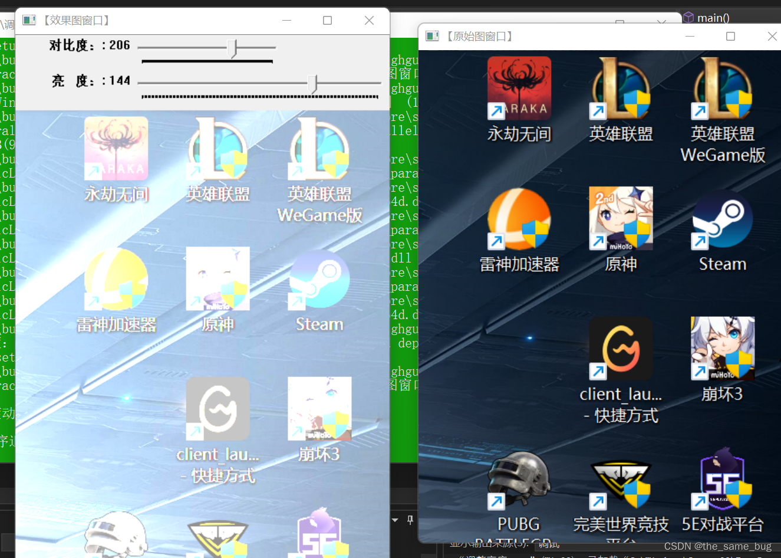The width and height of the screenshot is (781, 558).
Task: Click the 亮度 brightness slider handle
Action: click(312, 84)
